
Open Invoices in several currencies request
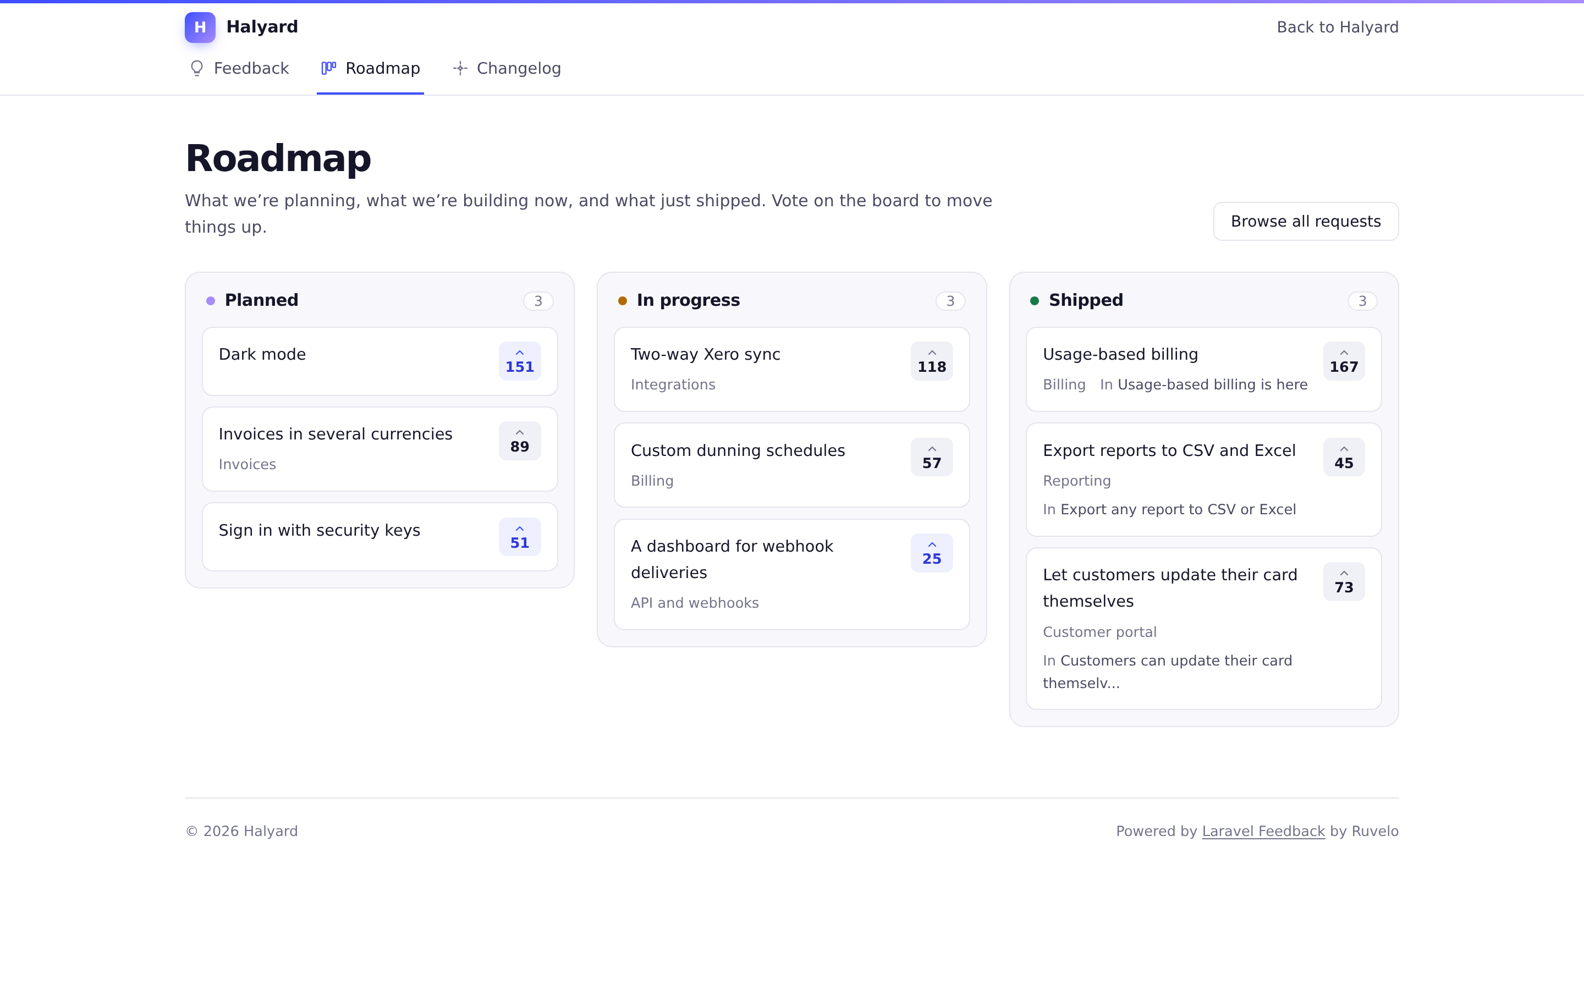coord(335,434)
